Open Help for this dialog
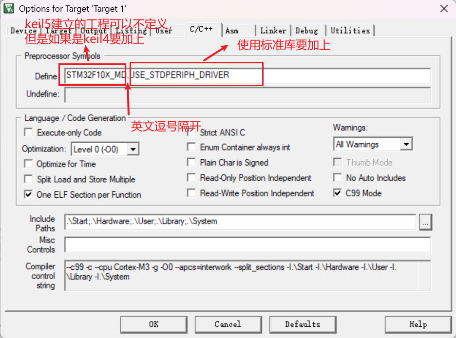Image resolution: width=456 pixels, height=338 pixels. pos(418,324)
